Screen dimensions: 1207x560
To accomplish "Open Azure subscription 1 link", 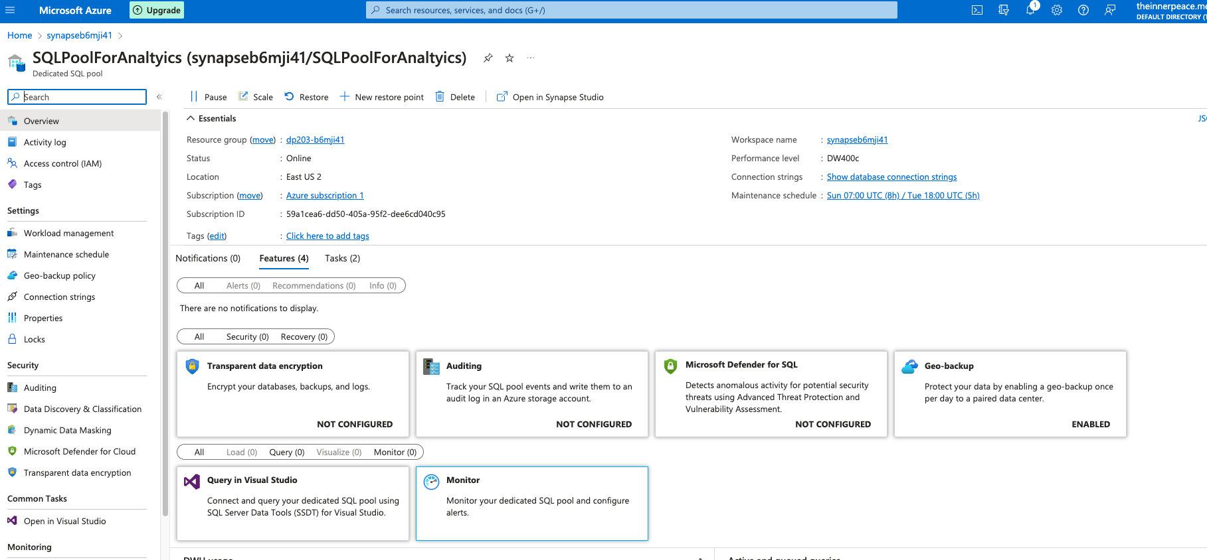I will 325,195.
